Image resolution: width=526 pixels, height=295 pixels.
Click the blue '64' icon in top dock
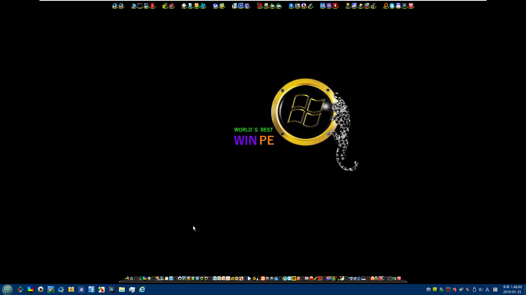coord(323,5)
